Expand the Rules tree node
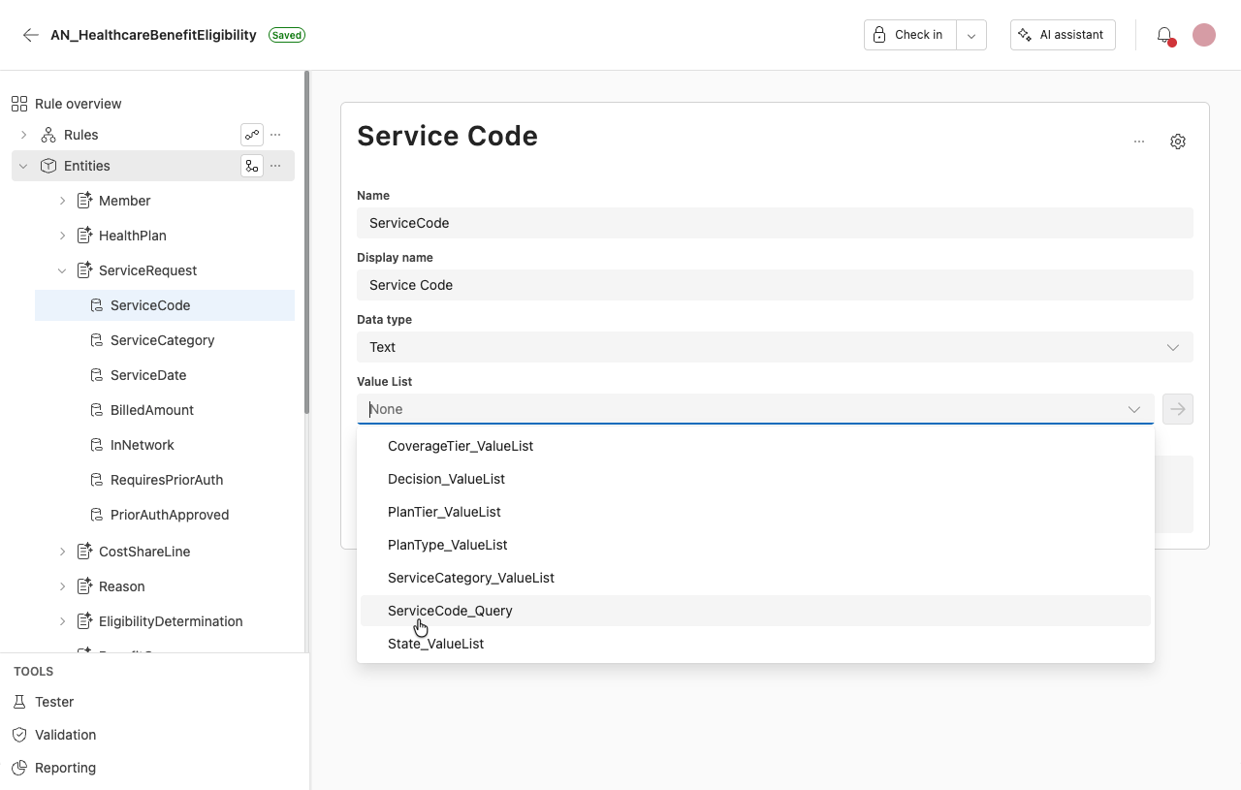Viewport: 1241px width, 790px height. coord(24,135)
